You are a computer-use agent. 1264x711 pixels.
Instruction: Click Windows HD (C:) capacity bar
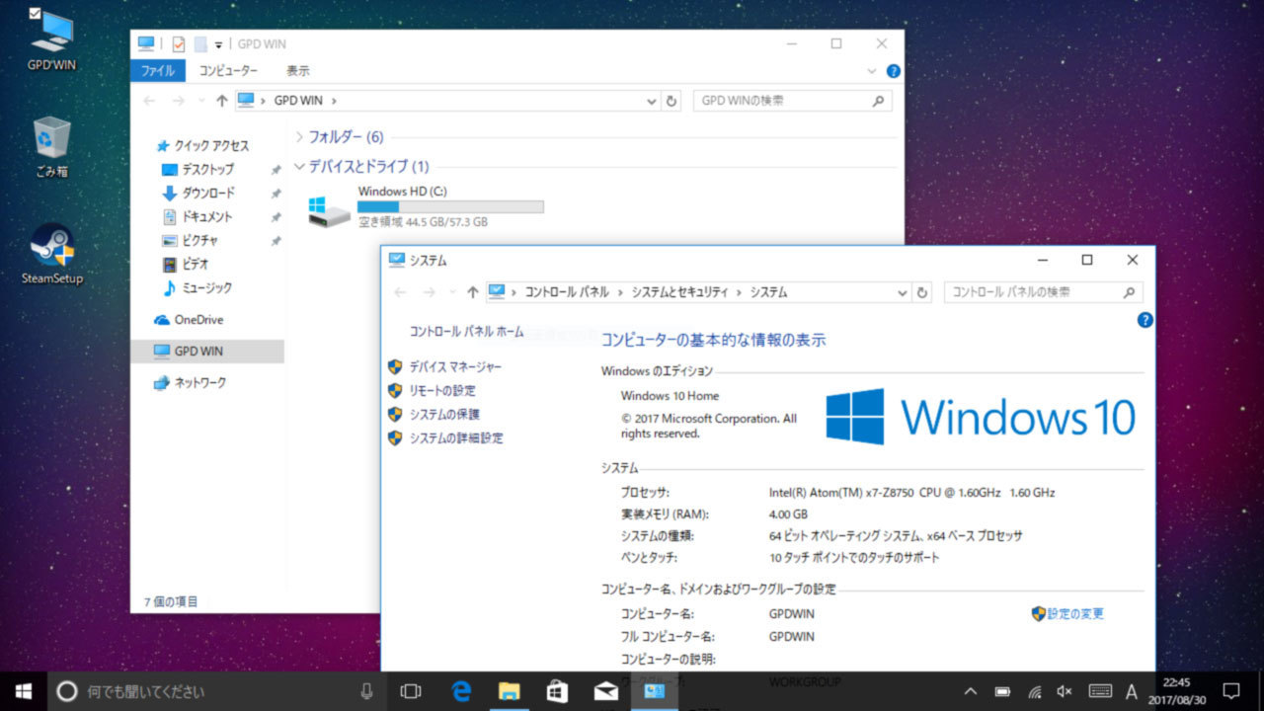(x=450, y=206)
